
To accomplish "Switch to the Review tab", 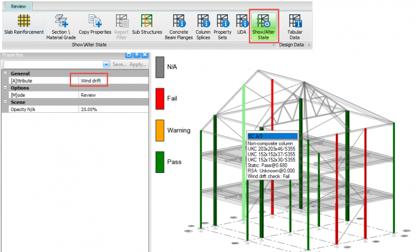I will [x=17, y=6].
